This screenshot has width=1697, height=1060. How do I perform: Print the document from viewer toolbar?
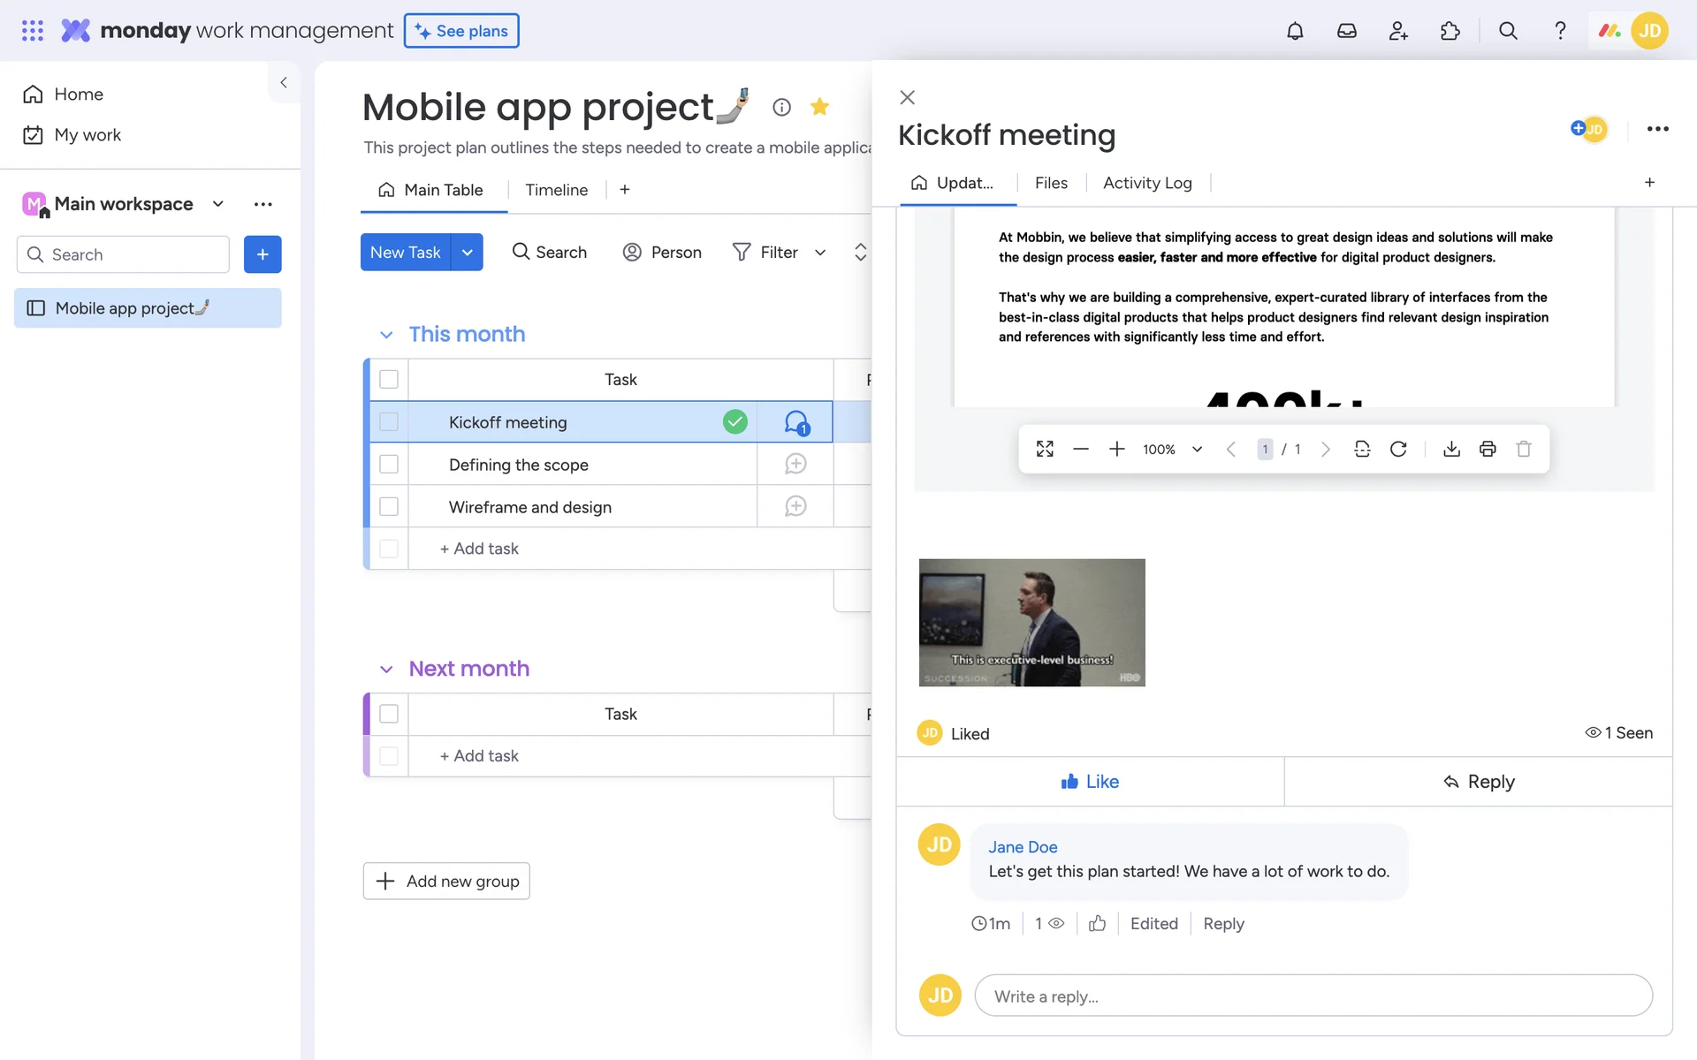[1488, 449]
